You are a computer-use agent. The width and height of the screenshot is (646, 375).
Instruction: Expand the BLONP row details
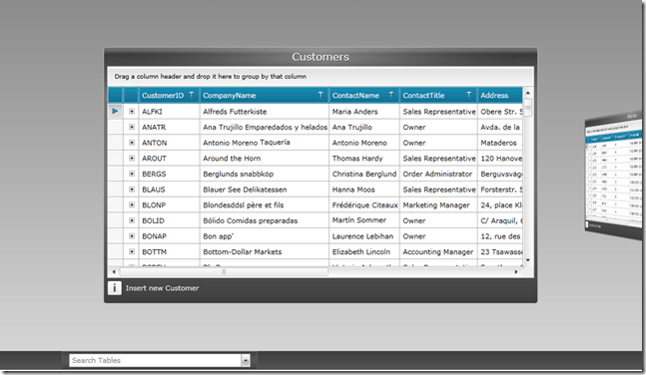coord(132,204)
